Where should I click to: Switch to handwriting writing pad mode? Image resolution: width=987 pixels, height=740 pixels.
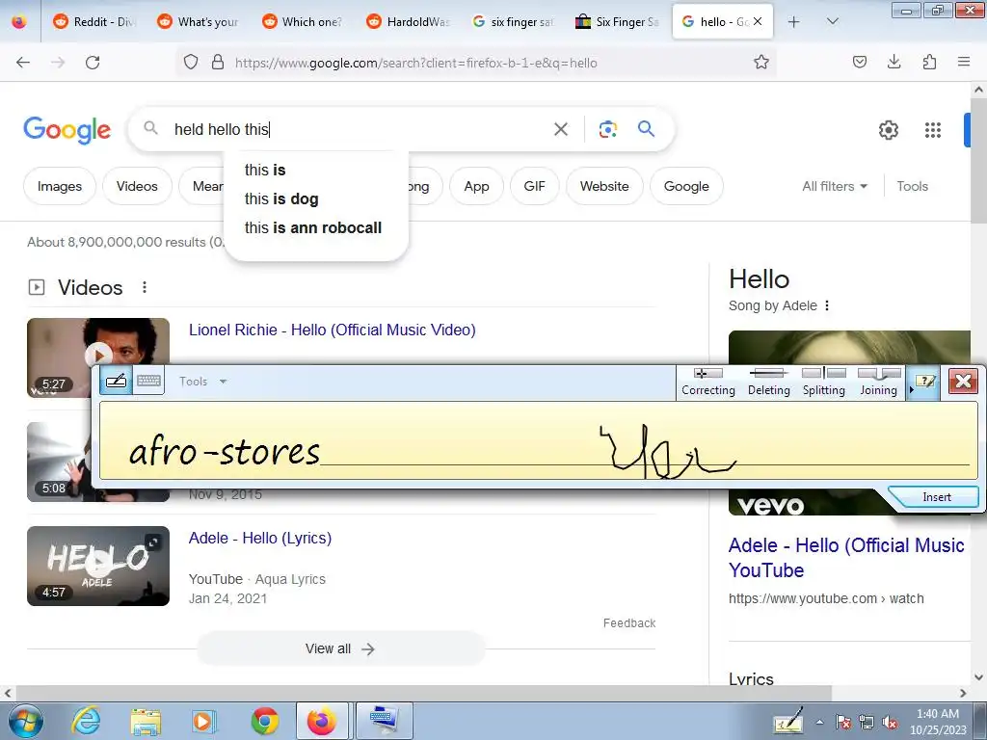pos(117,381)
